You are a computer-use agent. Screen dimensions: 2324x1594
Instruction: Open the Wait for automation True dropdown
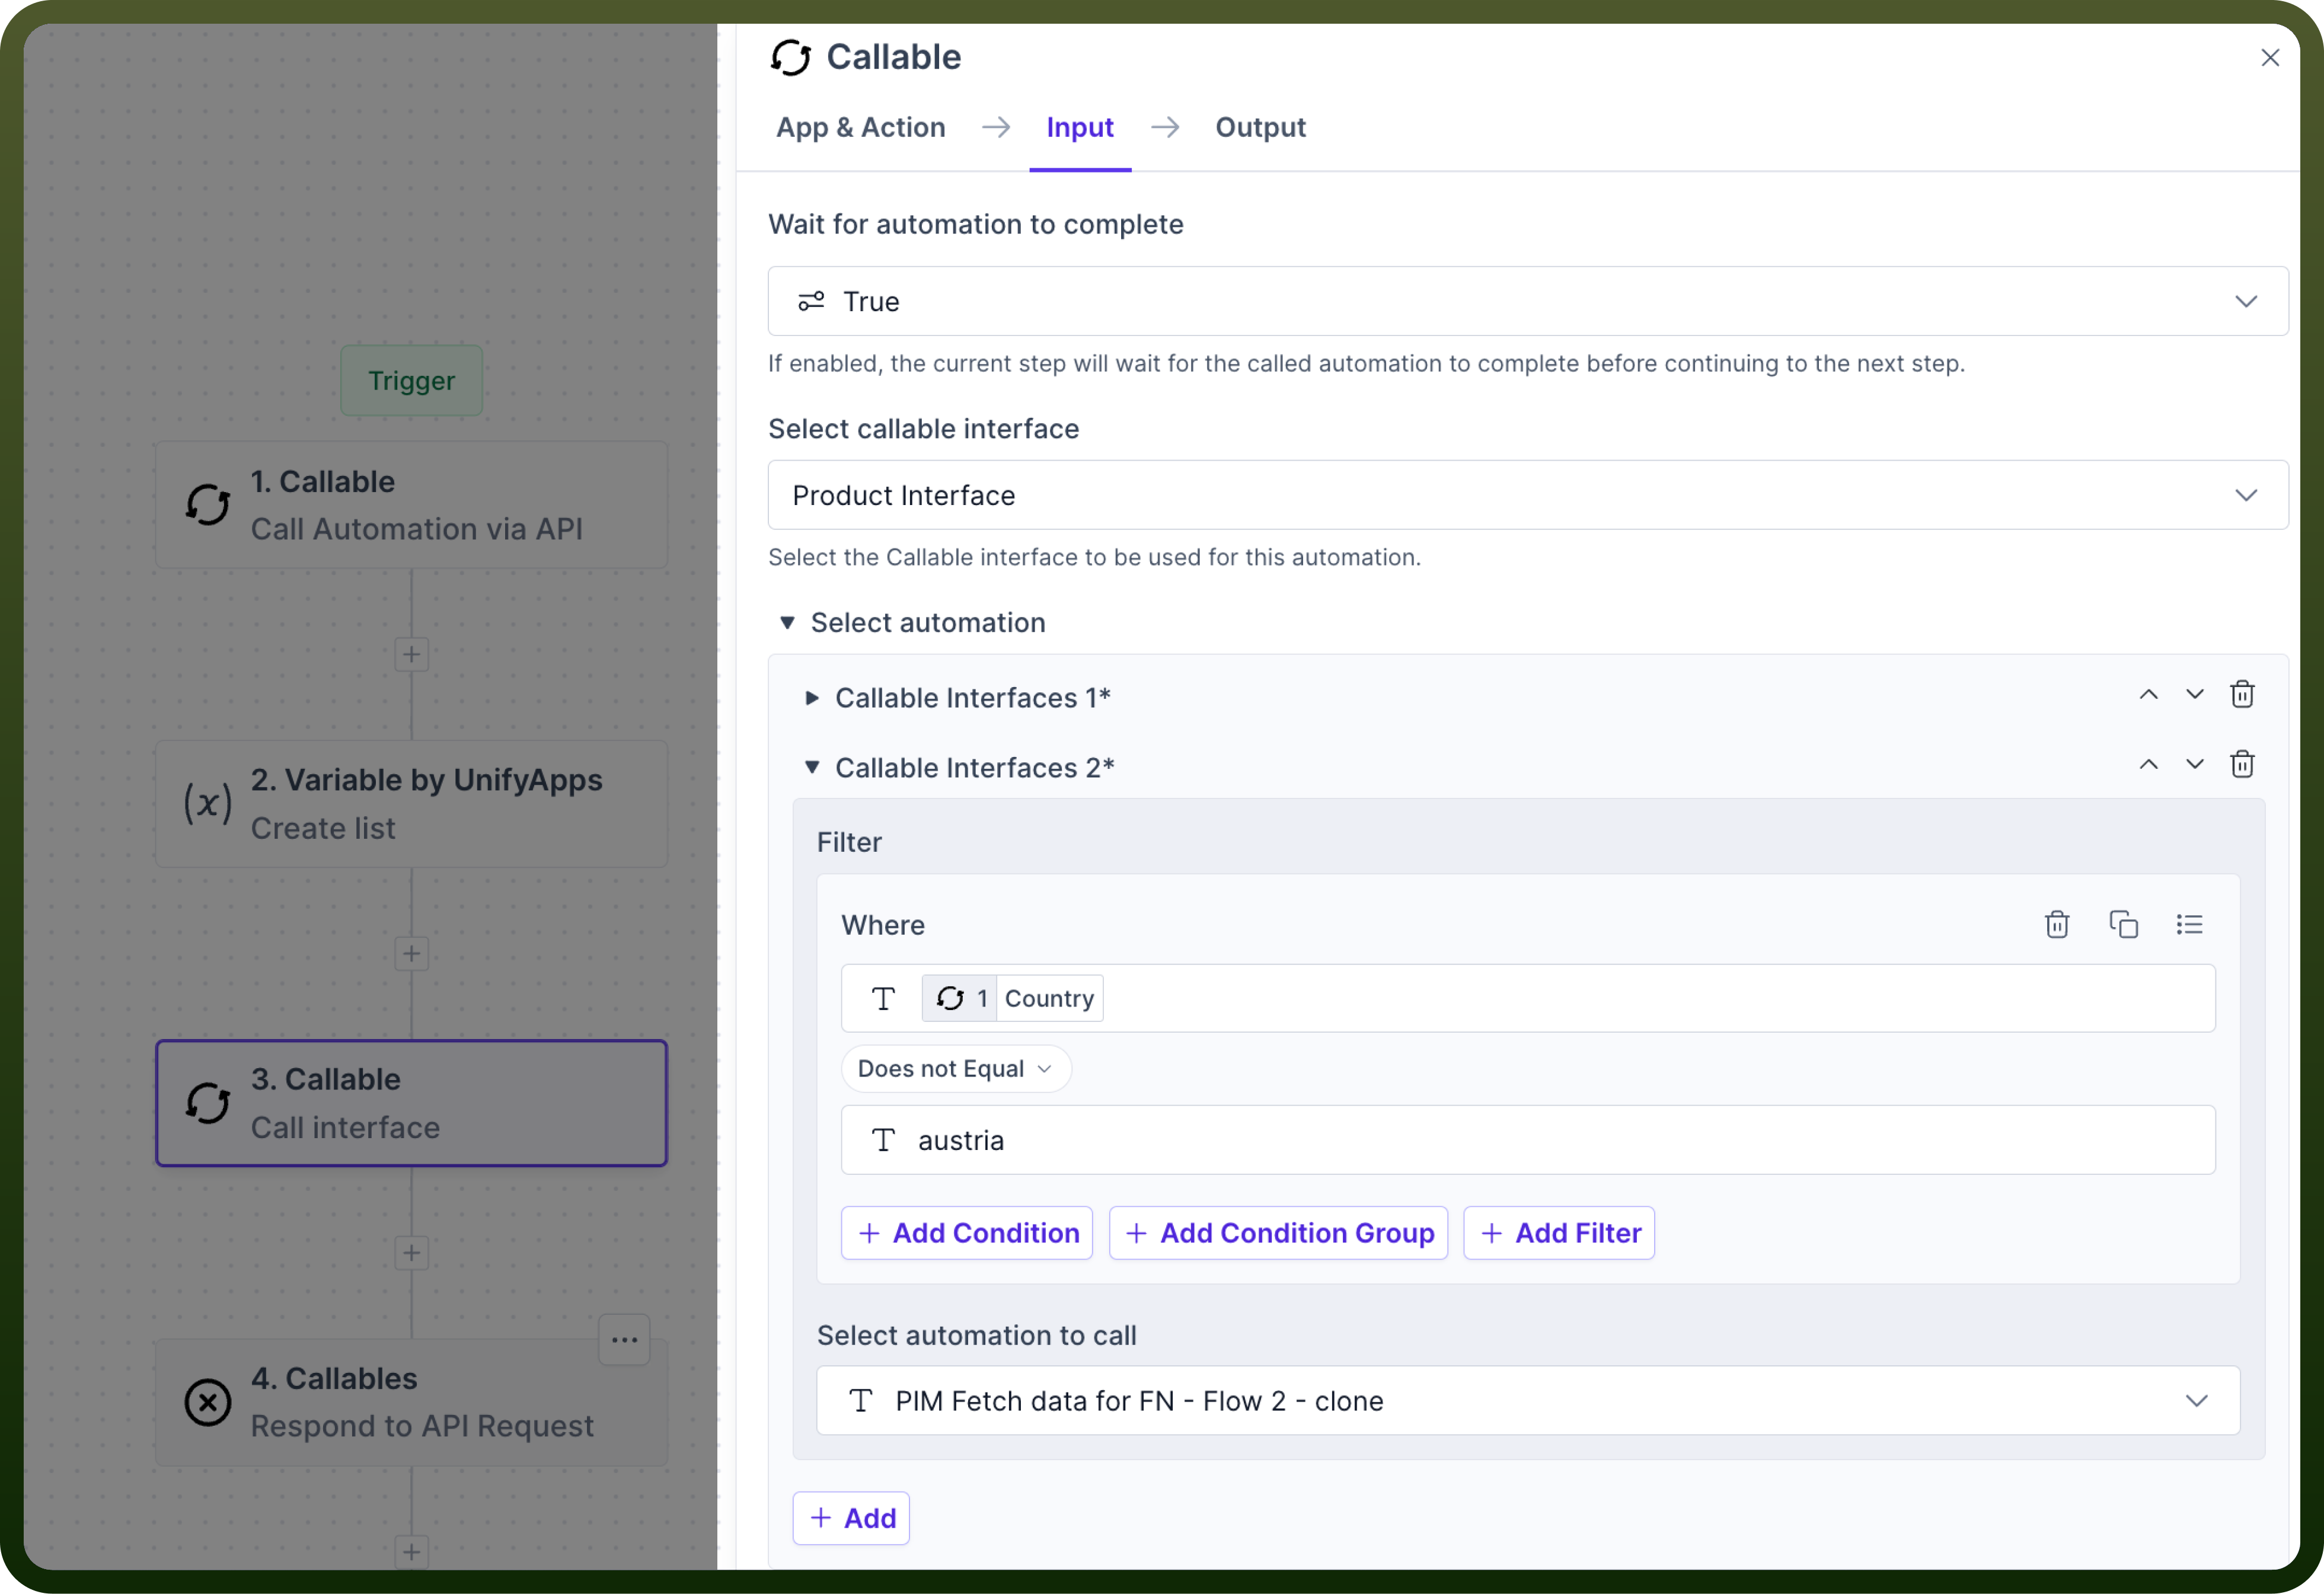point(1527,301)
